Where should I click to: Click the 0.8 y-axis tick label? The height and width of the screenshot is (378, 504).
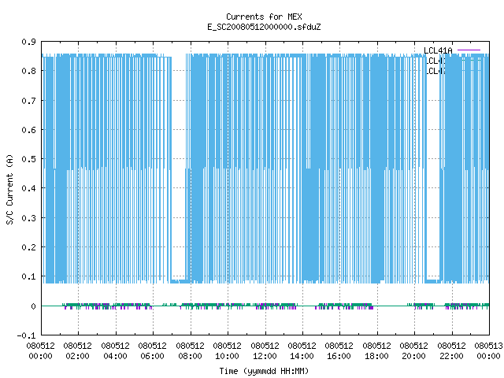pos(28,71)
